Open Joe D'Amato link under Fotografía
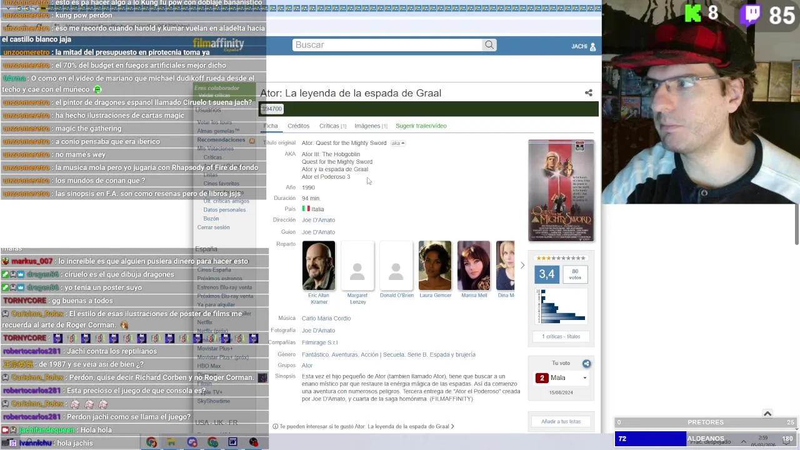 [318, 331]
